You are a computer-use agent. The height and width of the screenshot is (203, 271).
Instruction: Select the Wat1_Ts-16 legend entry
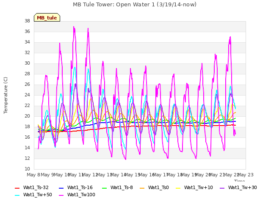[76, 188]
